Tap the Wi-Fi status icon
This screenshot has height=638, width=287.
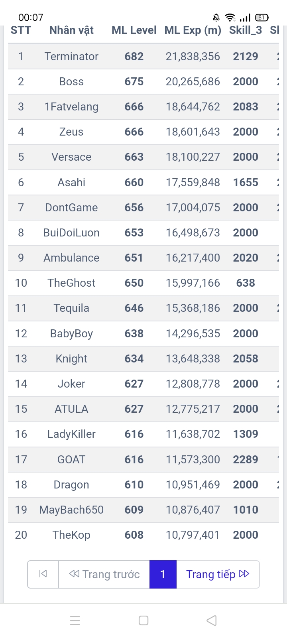click(230, 18)
